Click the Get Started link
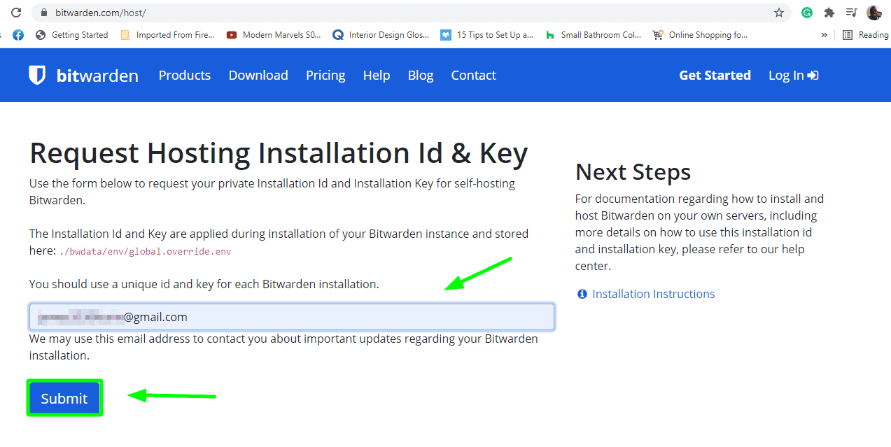This screenshot has height=447, width=891. pyautogui.click(x=715, y=76)
